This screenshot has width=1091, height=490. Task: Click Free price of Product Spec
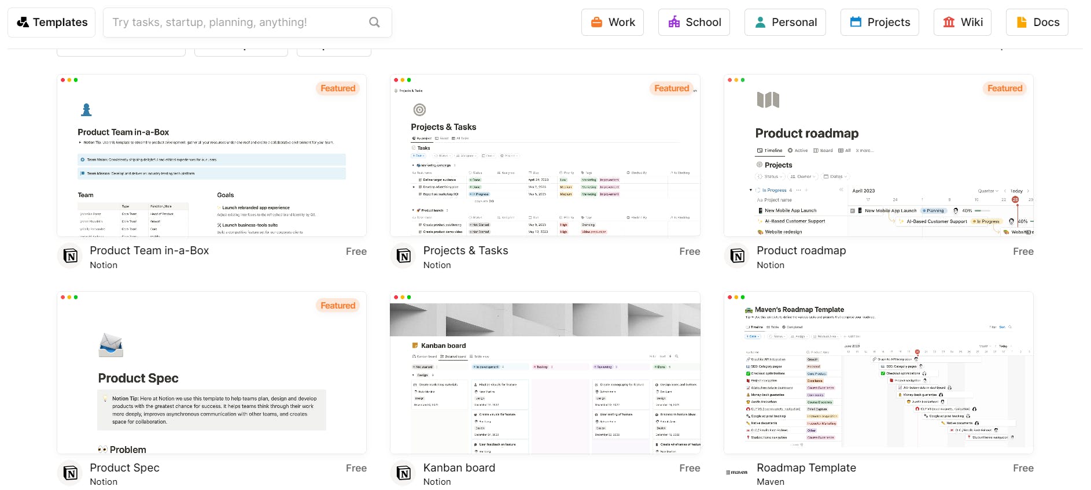pyautogui.click(x=356, y=468)
